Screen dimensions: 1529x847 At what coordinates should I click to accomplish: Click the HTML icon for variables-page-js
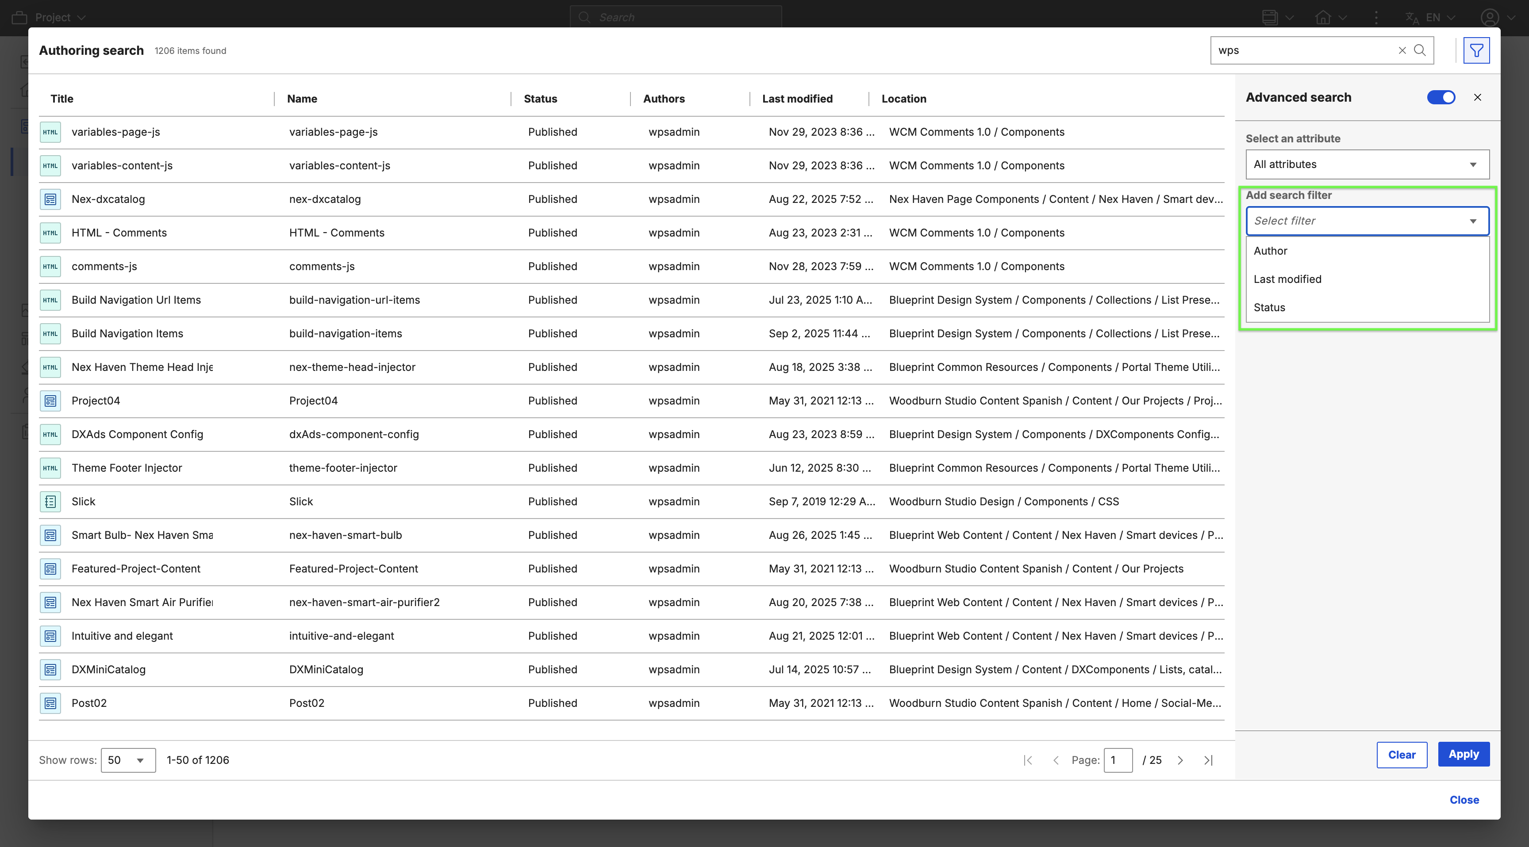[x=50, y=132]
